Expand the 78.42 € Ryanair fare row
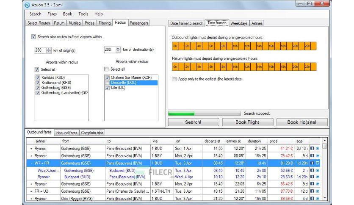This screenshot has width=354, height=205. (x=31, y=156)
